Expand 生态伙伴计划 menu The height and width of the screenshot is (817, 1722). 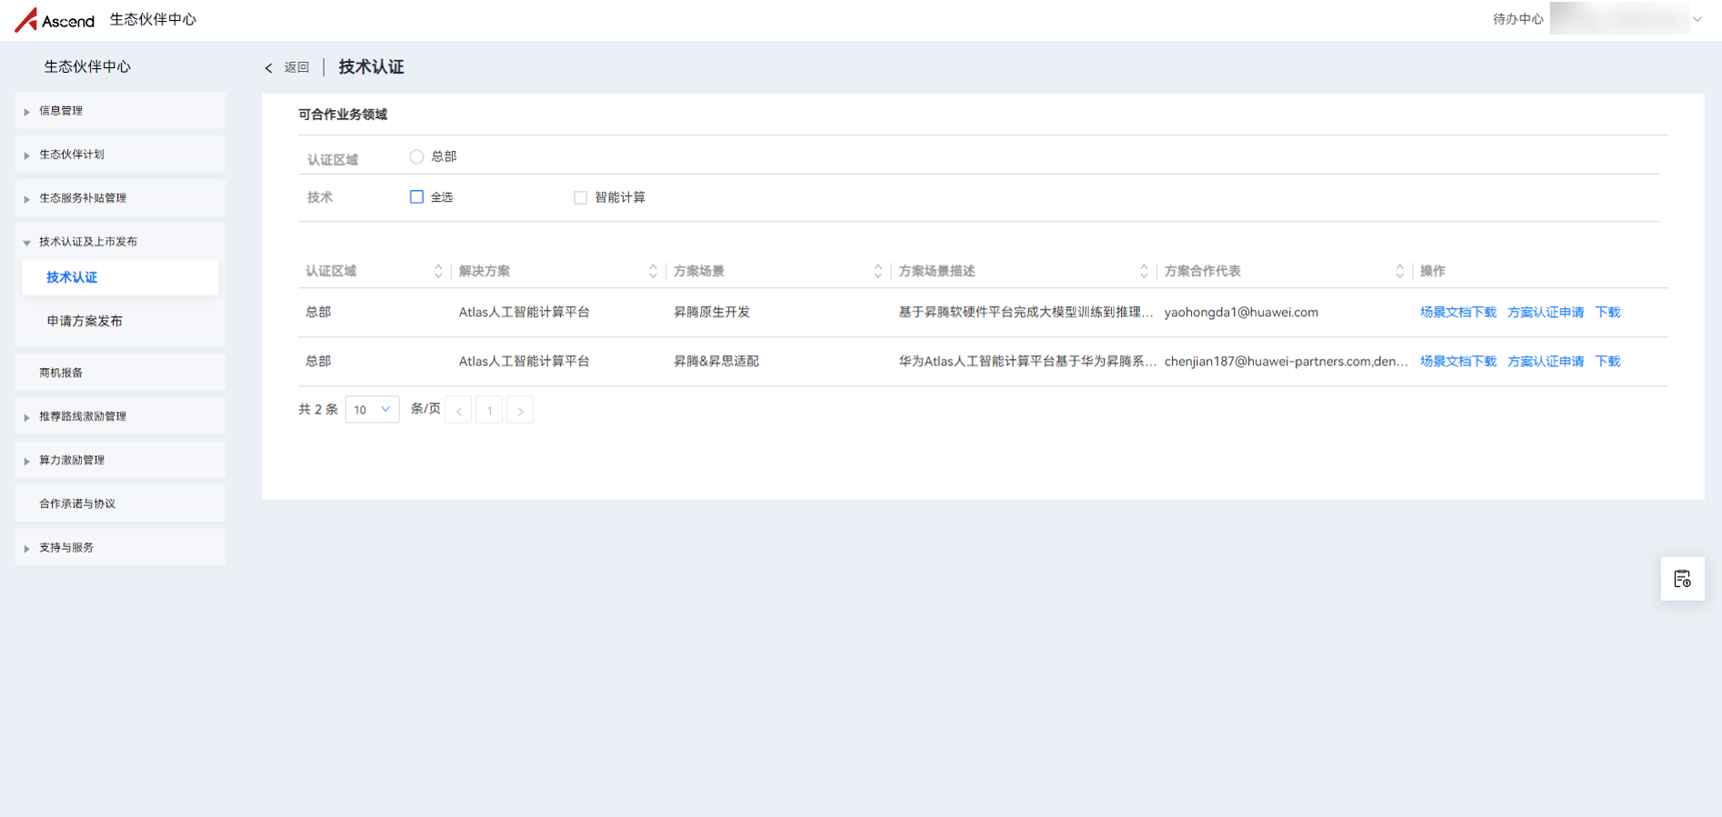pyautogui.click(x=120, y=154)
